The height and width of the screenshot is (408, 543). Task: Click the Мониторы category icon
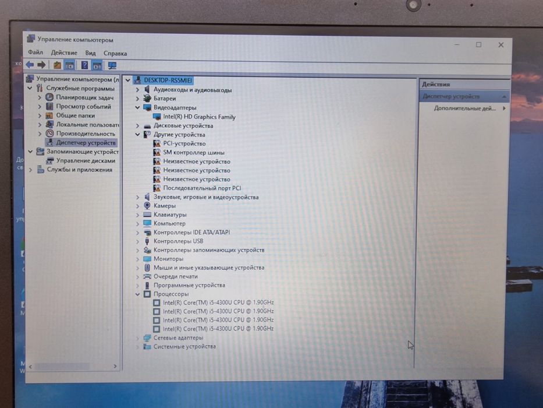coord(147,259)
